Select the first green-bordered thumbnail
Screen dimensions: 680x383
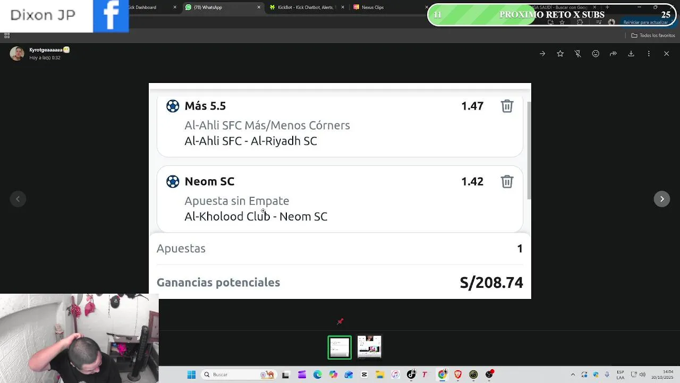pos(339,348)
